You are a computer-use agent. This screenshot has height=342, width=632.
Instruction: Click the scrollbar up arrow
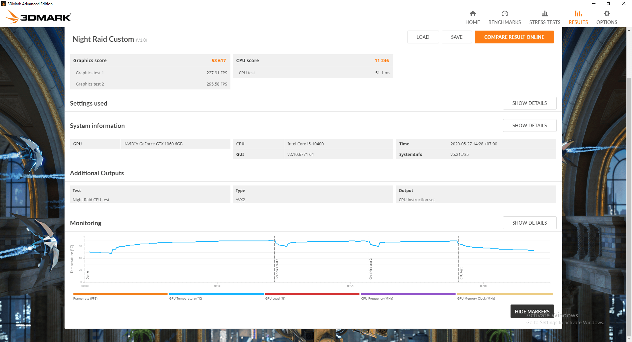tap(629, 30)
